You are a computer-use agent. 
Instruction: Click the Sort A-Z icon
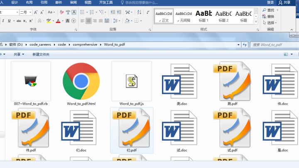coord(140,12)
